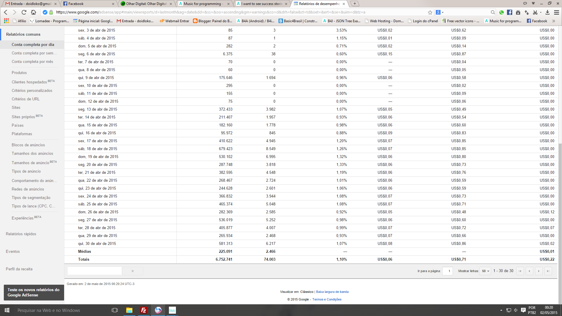The height and width of the screenshot is (316, 562).
Task: Switch to the Olhar Digital tab
Action: 146,4
